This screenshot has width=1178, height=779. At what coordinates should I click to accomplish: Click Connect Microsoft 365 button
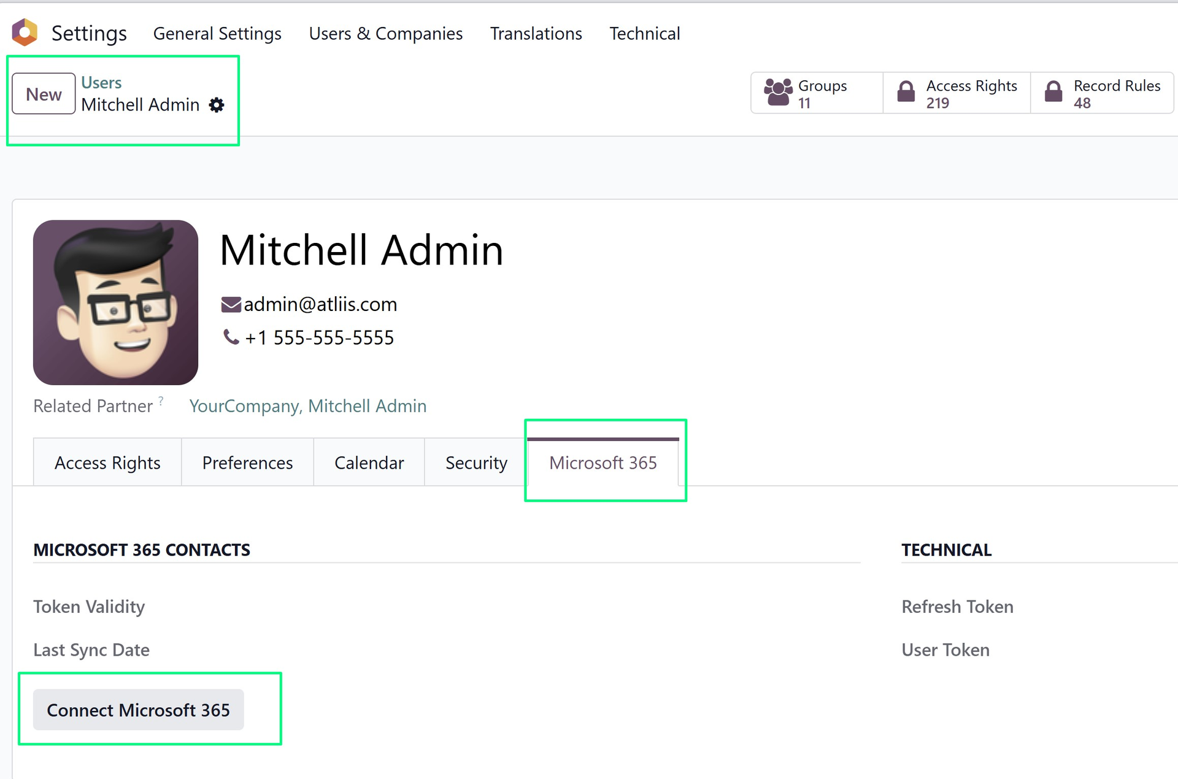tap(139, 710)
